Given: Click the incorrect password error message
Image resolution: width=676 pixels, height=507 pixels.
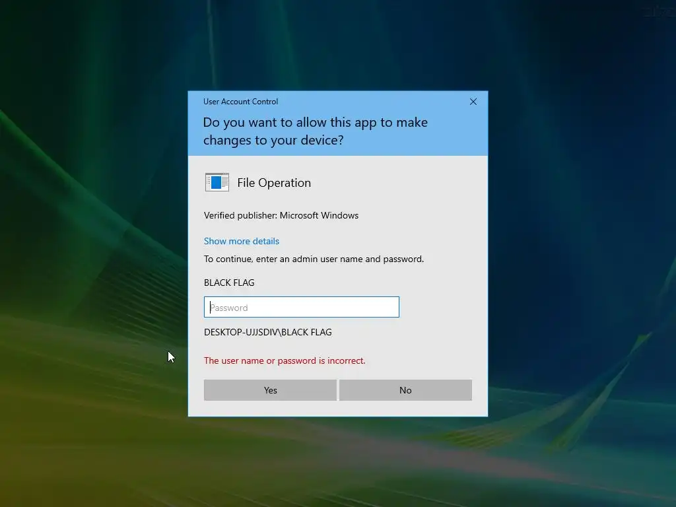Looking at the screenshot, I should pos(285,360).
